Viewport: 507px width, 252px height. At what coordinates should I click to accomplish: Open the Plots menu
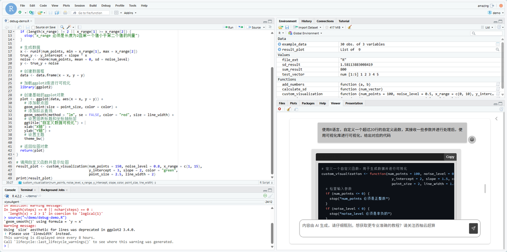(x=66, y=6)
